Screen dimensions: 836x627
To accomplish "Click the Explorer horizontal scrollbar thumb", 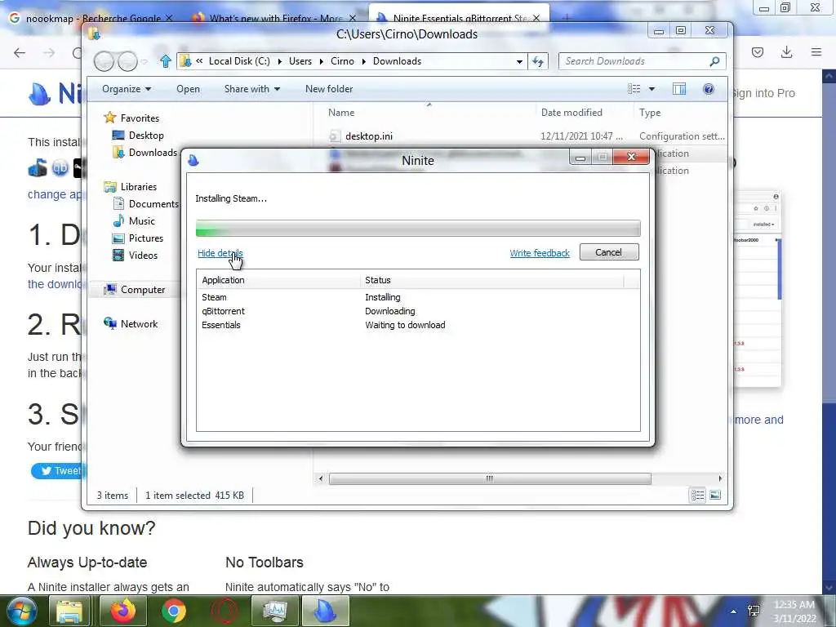I will (490, 478).
